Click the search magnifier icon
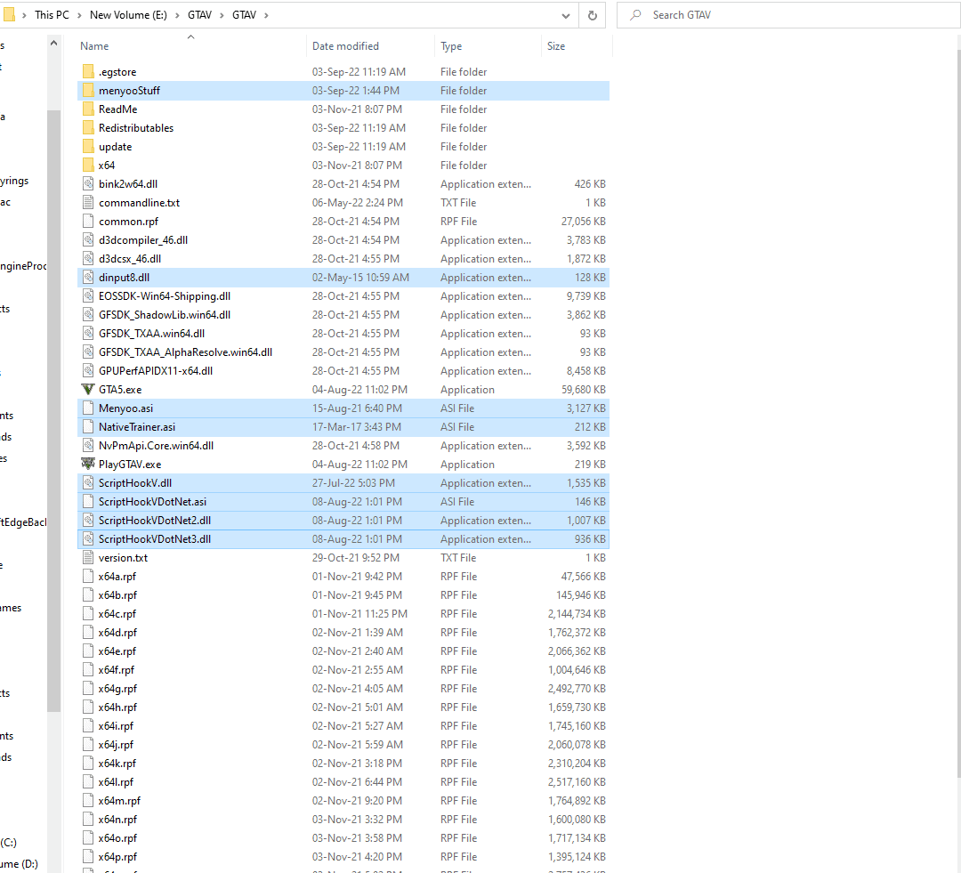The image size is (961, 873). [635, 15]
